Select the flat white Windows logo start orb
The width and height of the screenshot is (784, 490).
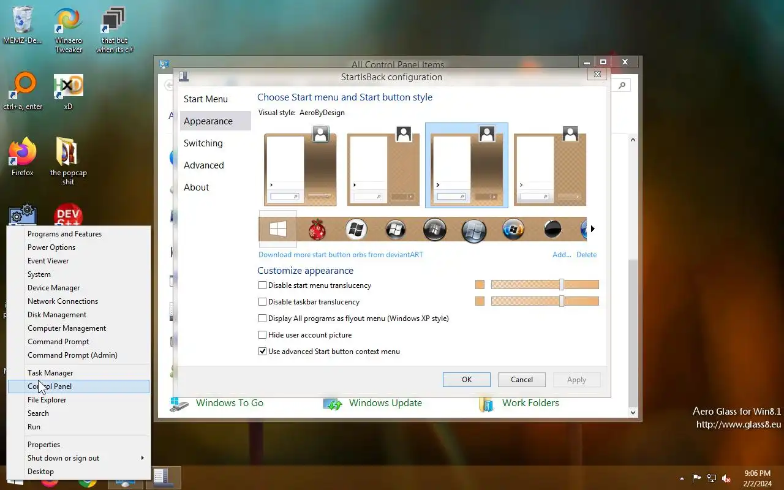click(278, 229)
